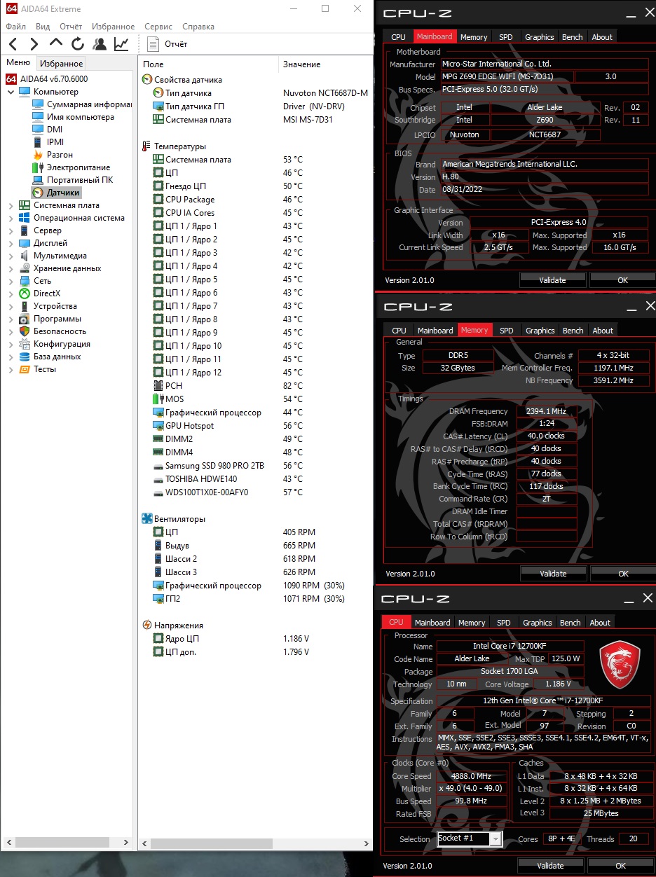Click the AIDA64 forward arrow

[x=34, y=44]
